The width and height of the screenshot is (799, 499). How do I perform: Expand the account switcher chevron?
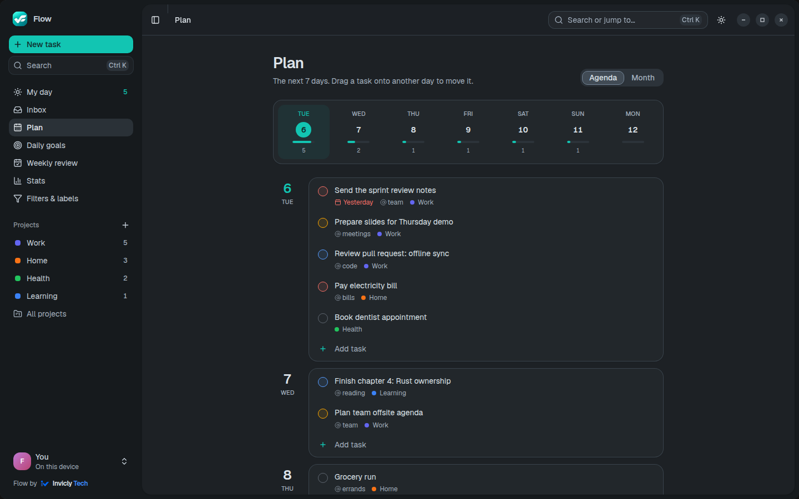click(x=124, y=461)
